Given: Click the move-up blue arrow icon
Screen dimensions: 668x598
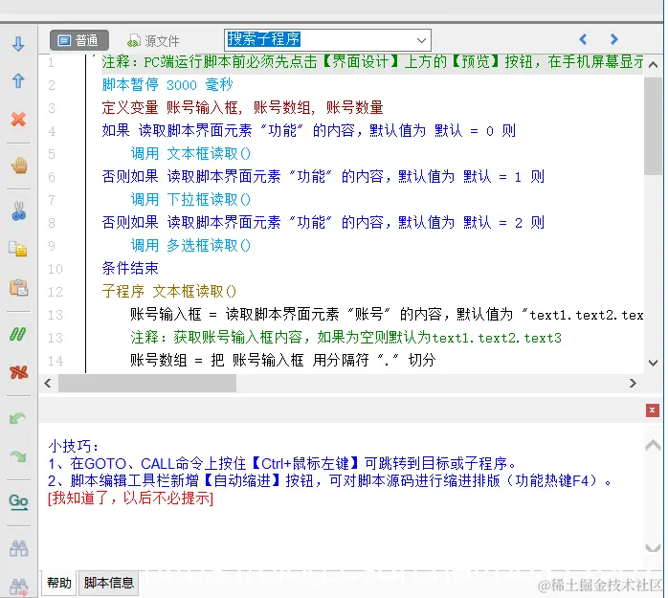Looking at the screenshot, I should tap(18, 80).
